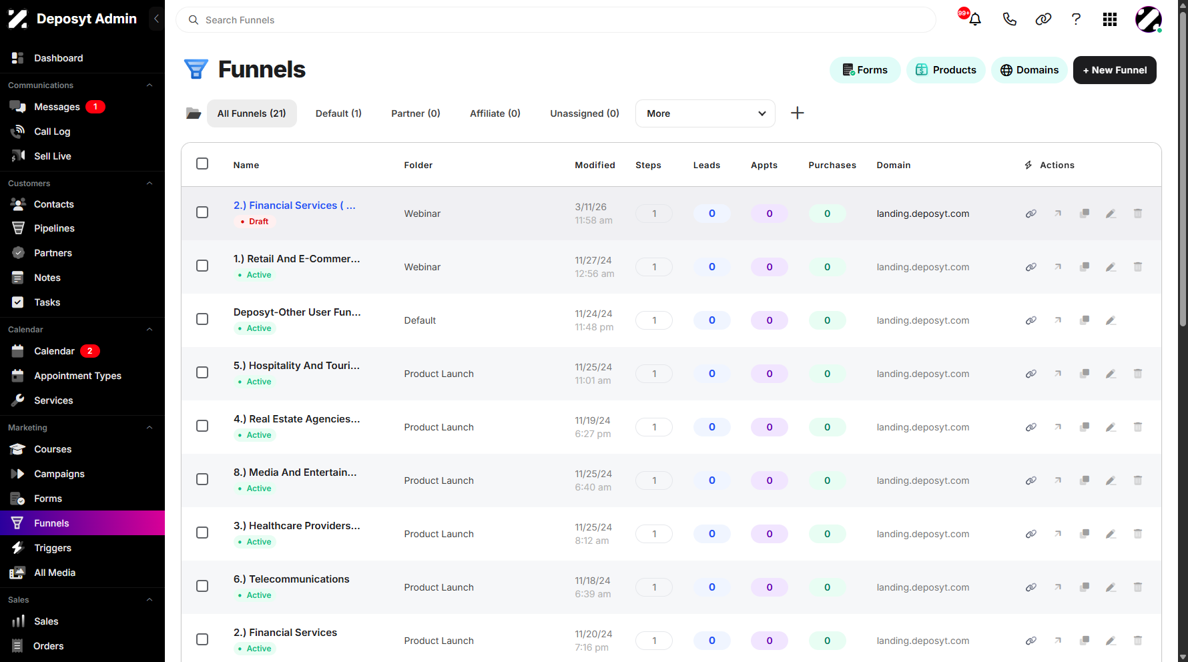Open the user profile avatar
Viewport: 1188px width, 662px height.
[1149, 19]
